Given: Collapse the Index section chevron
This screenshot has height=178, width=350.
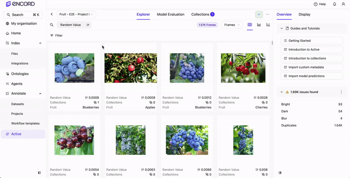Looking at the screenshot, I should pos(40,43).
